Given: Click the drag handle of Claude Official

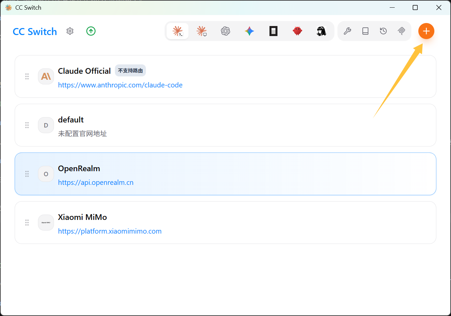Looking at the screenshot, I should coord(27,76).
